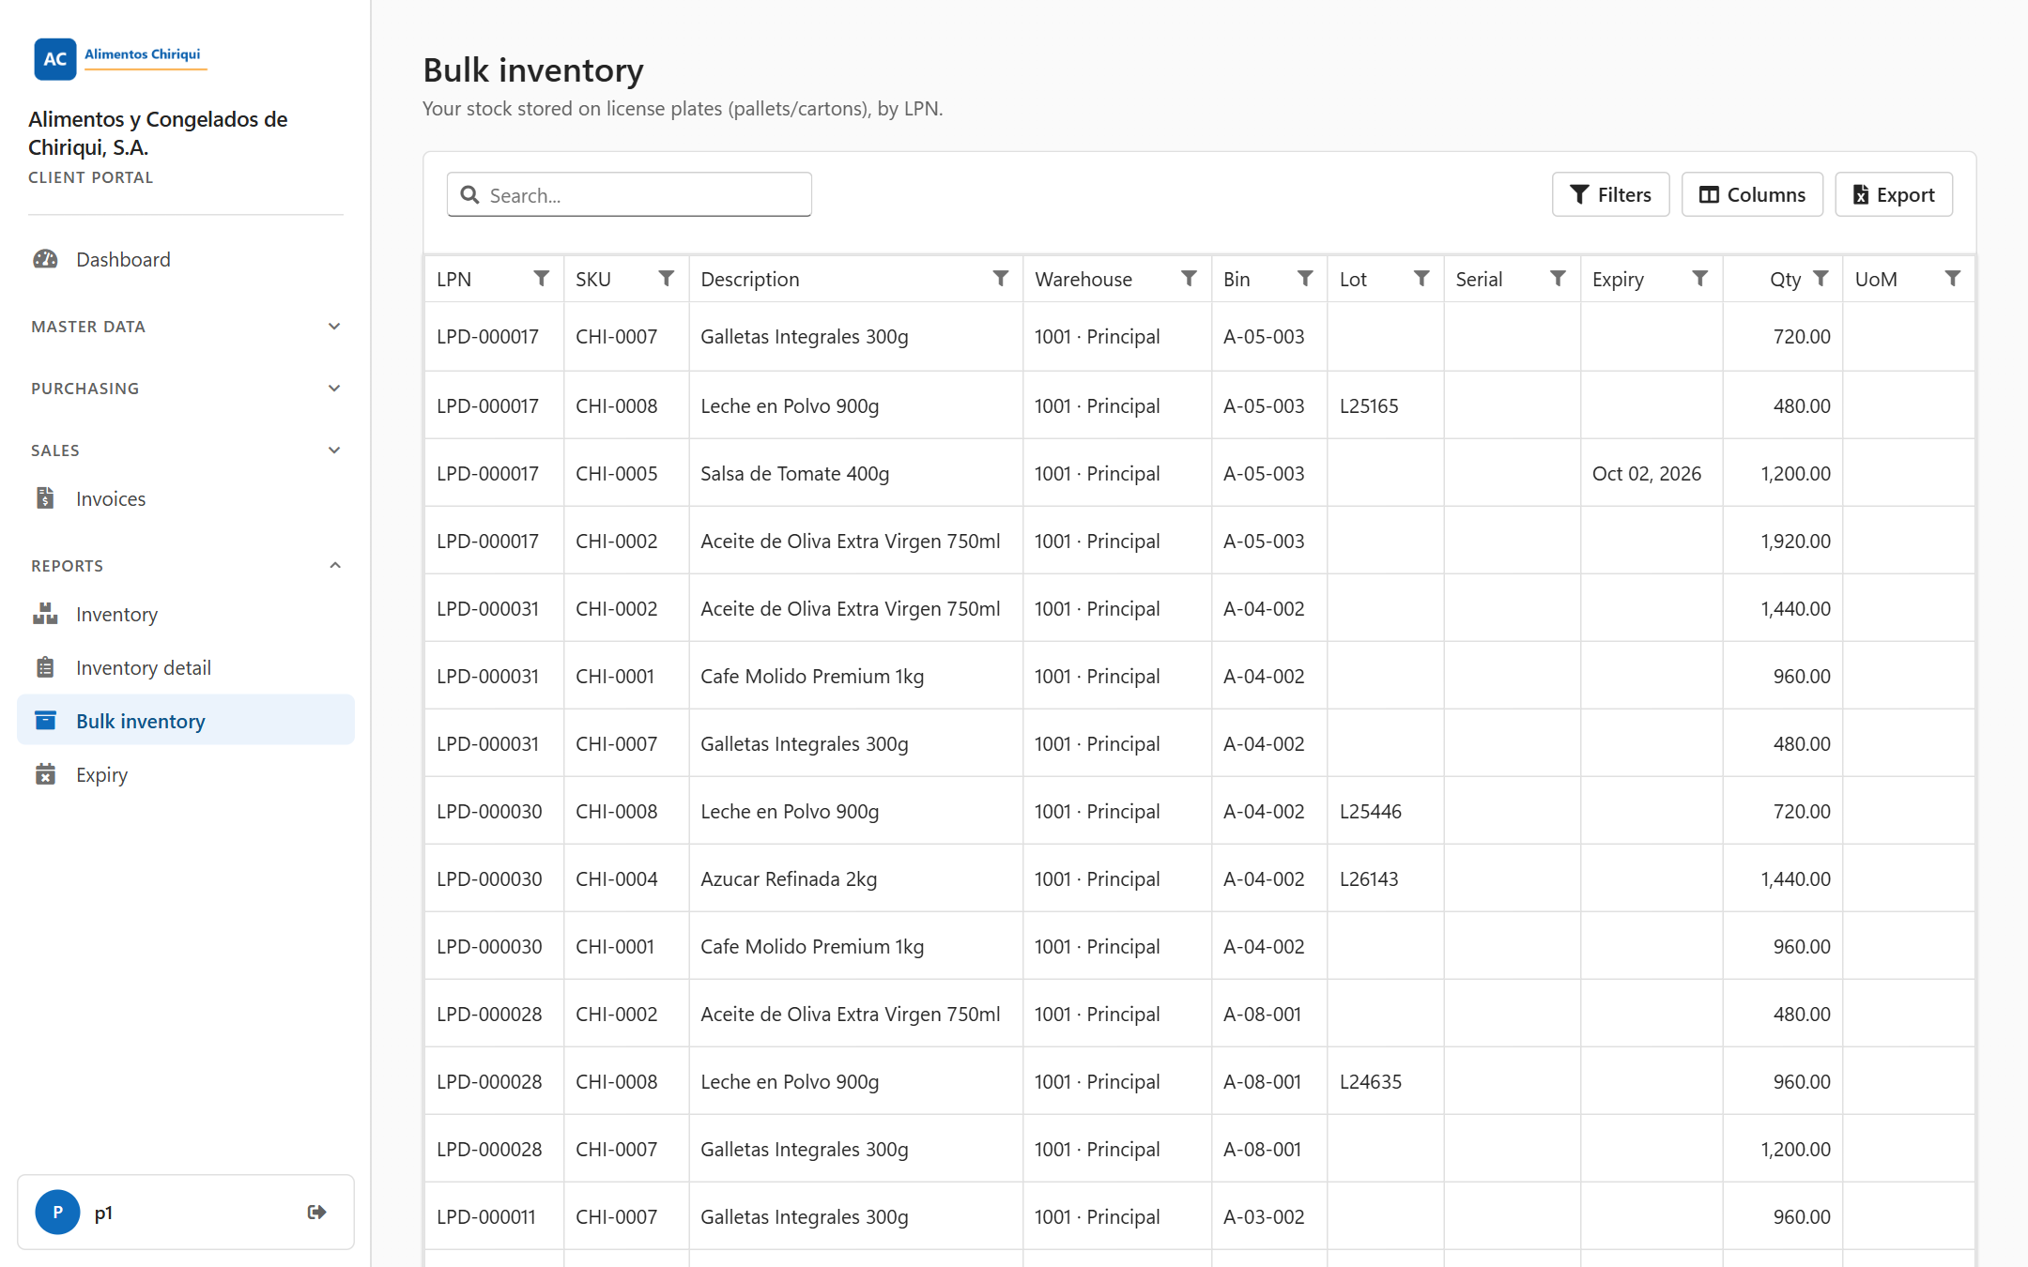Open the Serial column filter icon

pos(1559,279)
